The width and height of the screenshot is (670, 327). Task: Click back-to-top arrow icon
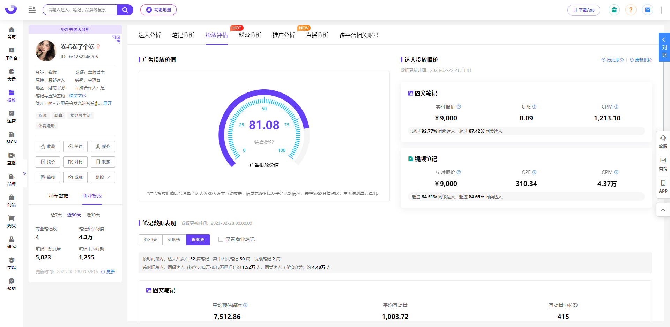click(663, 210)
